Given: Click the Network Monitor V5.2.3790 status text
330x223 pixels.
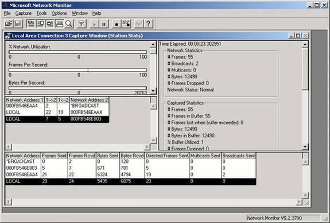Looking at the screenshot, I should (274, 218).
